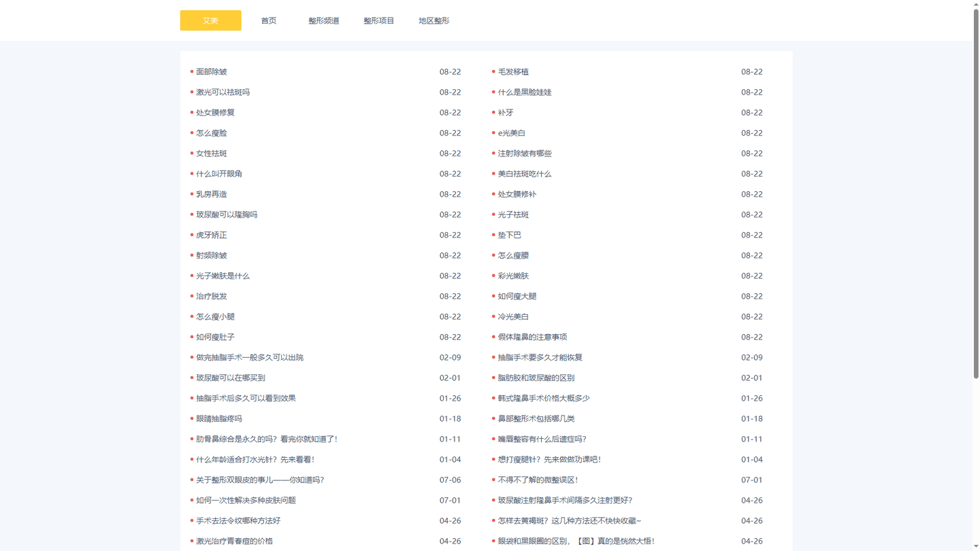The width and height of the screenshot is (980, 551).
Task: Open the 彩光嫩肤 article
Action: 513,275
